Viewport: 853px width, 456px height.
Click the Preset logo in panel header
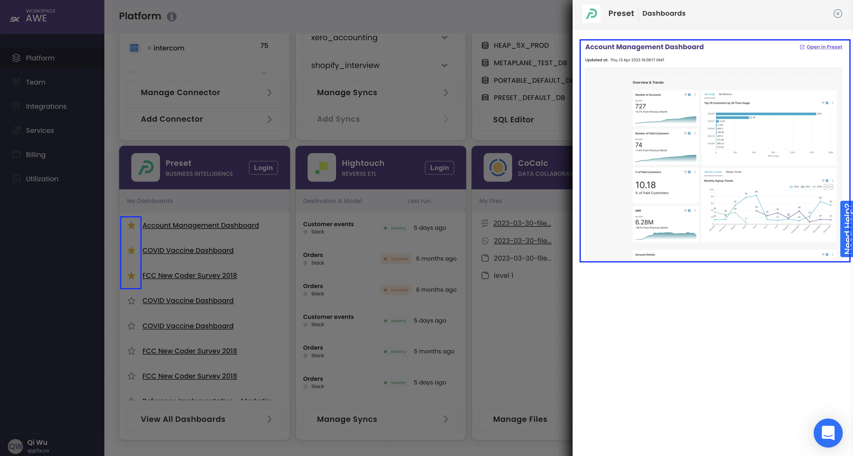click(591, 14)
